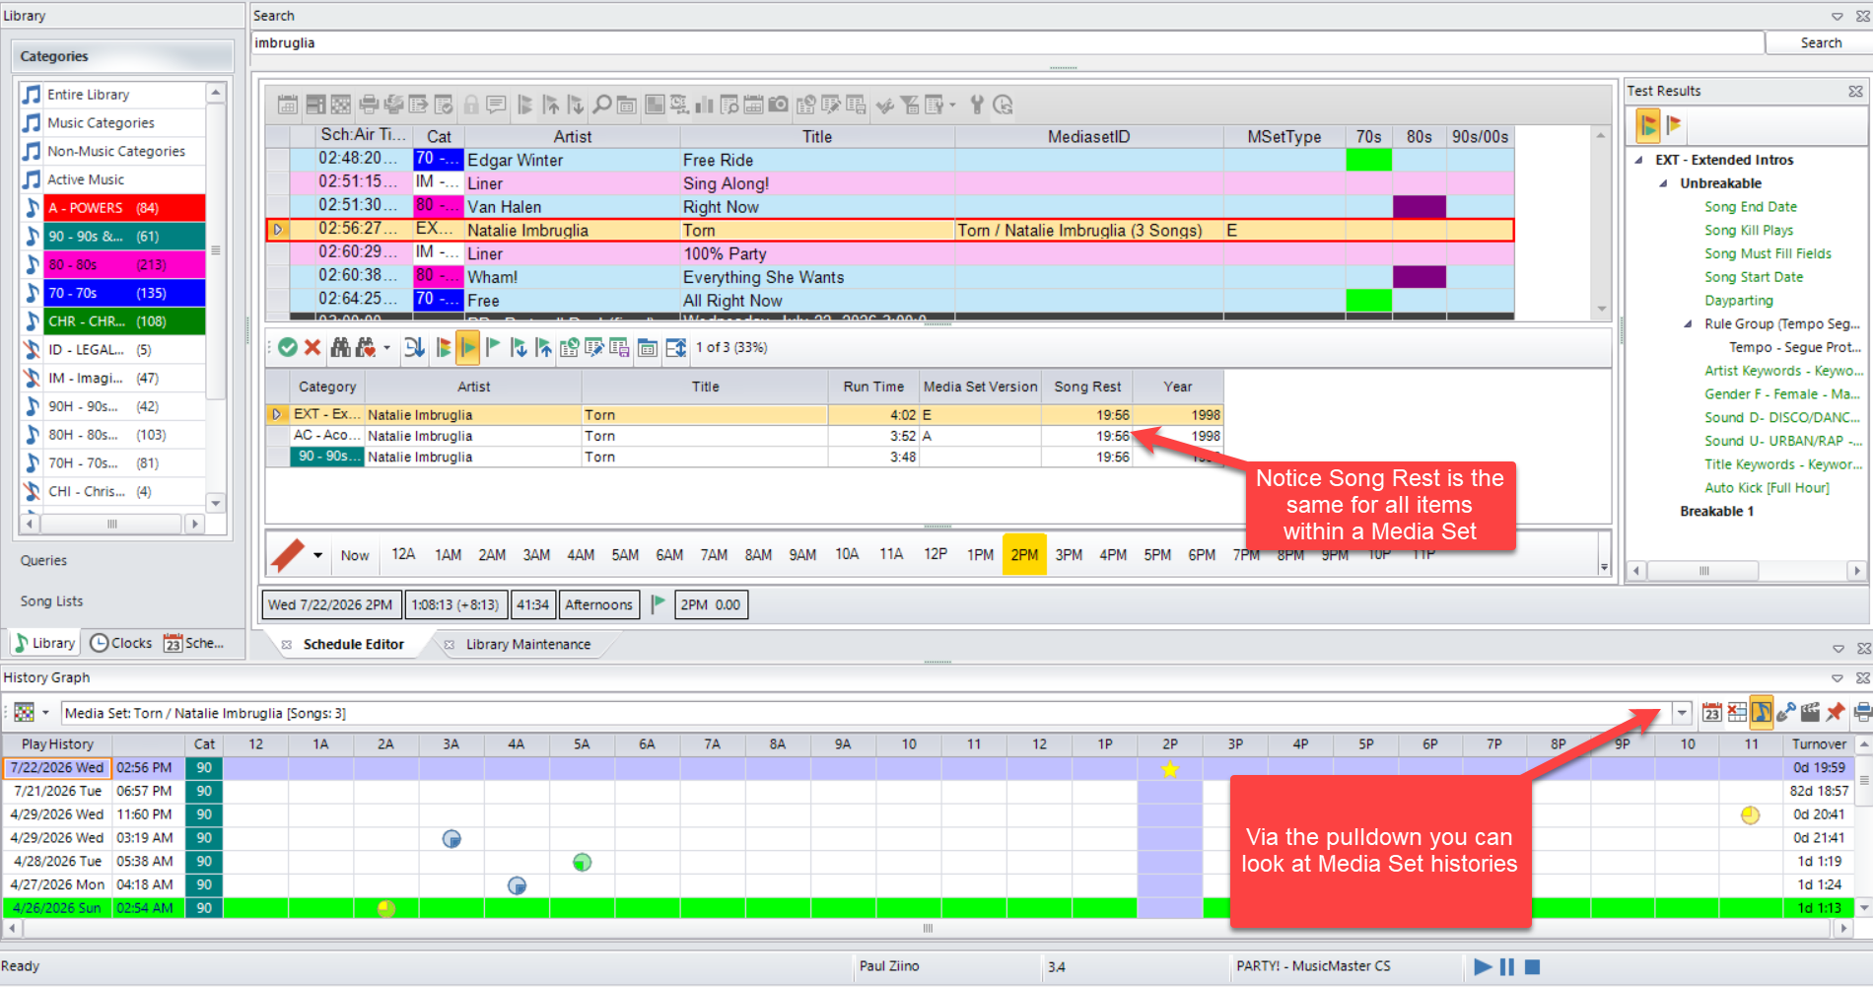Viewport: 1873px width, 987px height.
Task: Click the clock refresh icon
Action: (x=1003, y=105)
